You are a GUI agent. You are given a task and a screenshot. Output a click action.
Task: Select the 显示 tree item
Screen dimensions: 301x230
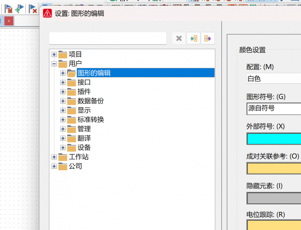pos(84,110)
